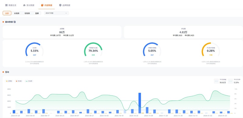The height and width of the screenshot is (118, 243).
Task: Toggle the 评论数 legend series
Action: click(19, 81)
